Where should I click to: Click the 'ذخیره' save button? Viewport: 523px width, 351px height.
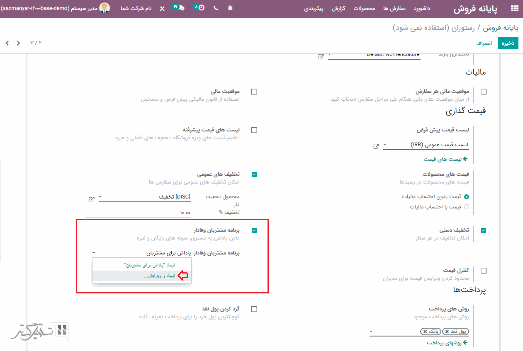[x=508, y=43]
